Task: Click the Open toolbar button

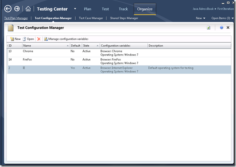Action: 28,39
